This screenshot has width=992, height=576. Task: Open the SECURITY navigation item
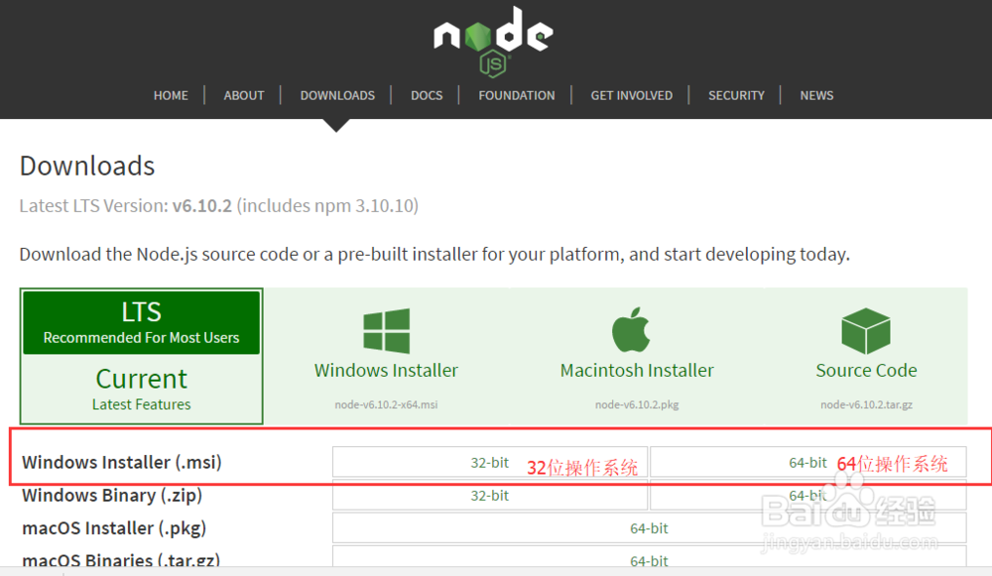click(x=736, y=95)
